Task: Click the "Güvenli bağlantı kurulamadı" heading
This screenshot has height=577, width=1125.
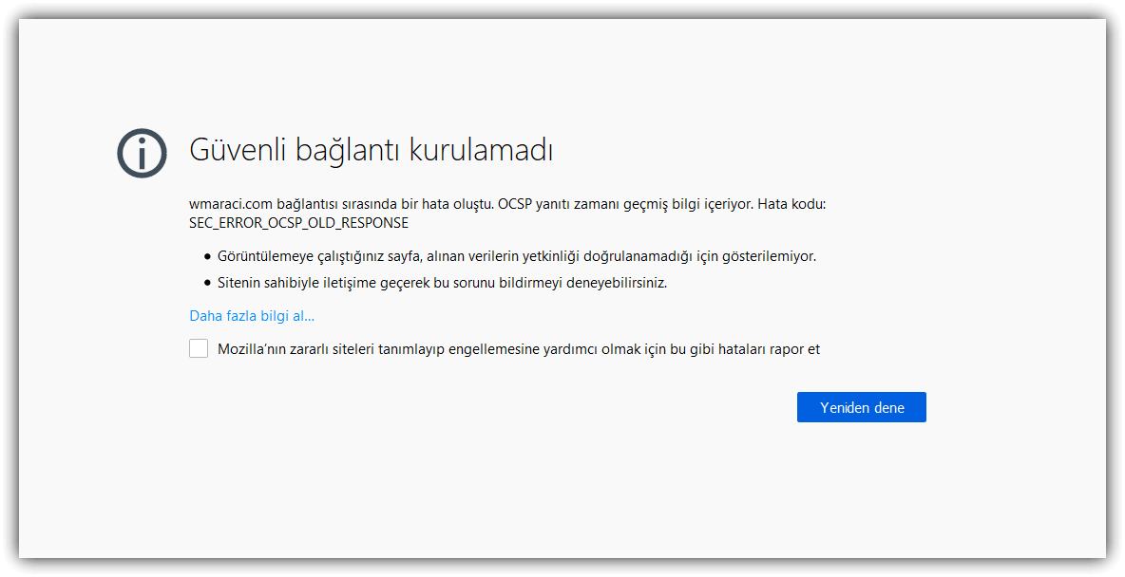Action: 371,150
